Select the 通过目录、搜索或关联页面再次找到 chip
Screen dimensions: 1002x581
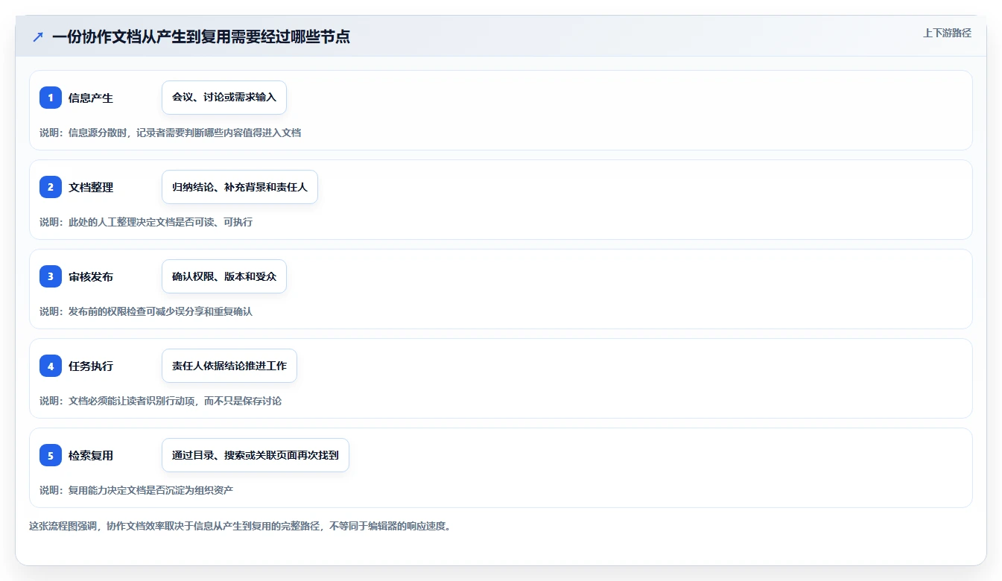pyautogui.click(x=256, y=455)
